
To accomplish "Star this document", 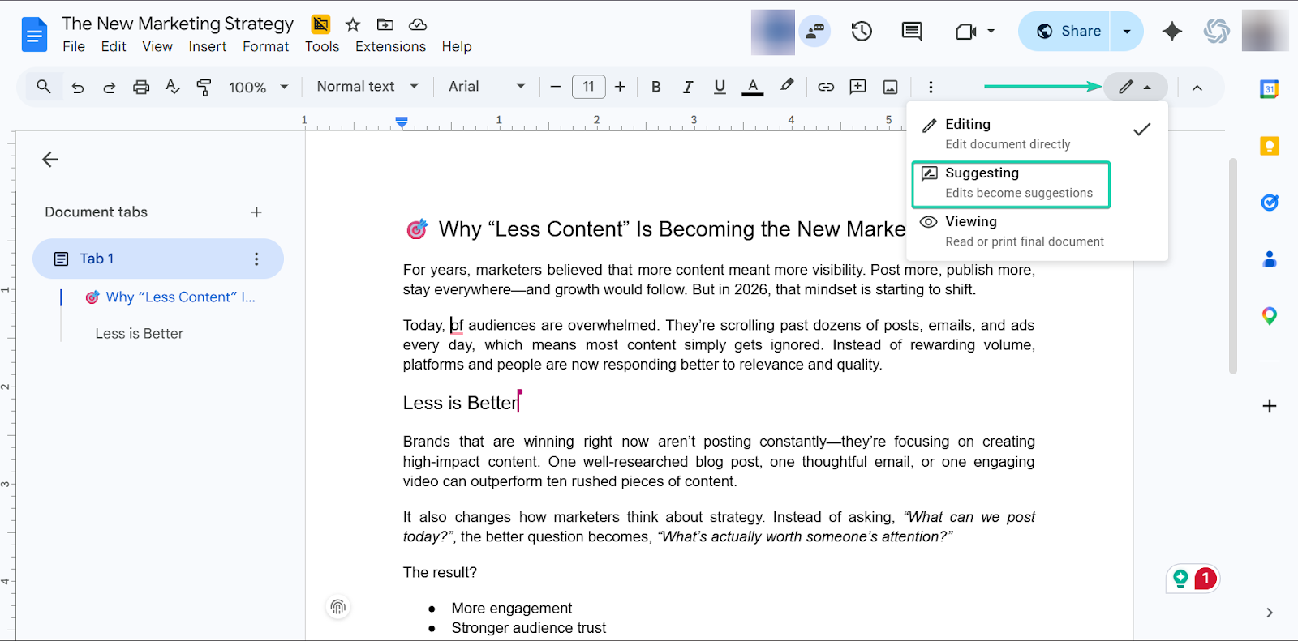I will pyautogui.click(x=353, y=24).
